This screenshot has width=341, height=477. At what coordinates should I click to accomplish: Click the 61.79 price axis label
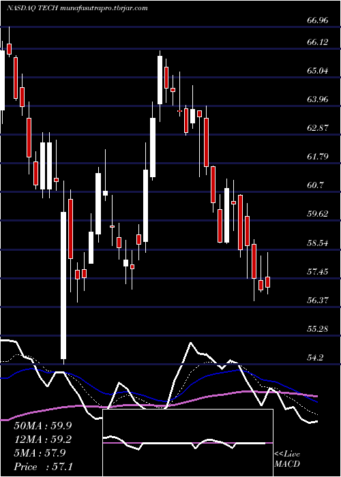click(x=318, y=157)
